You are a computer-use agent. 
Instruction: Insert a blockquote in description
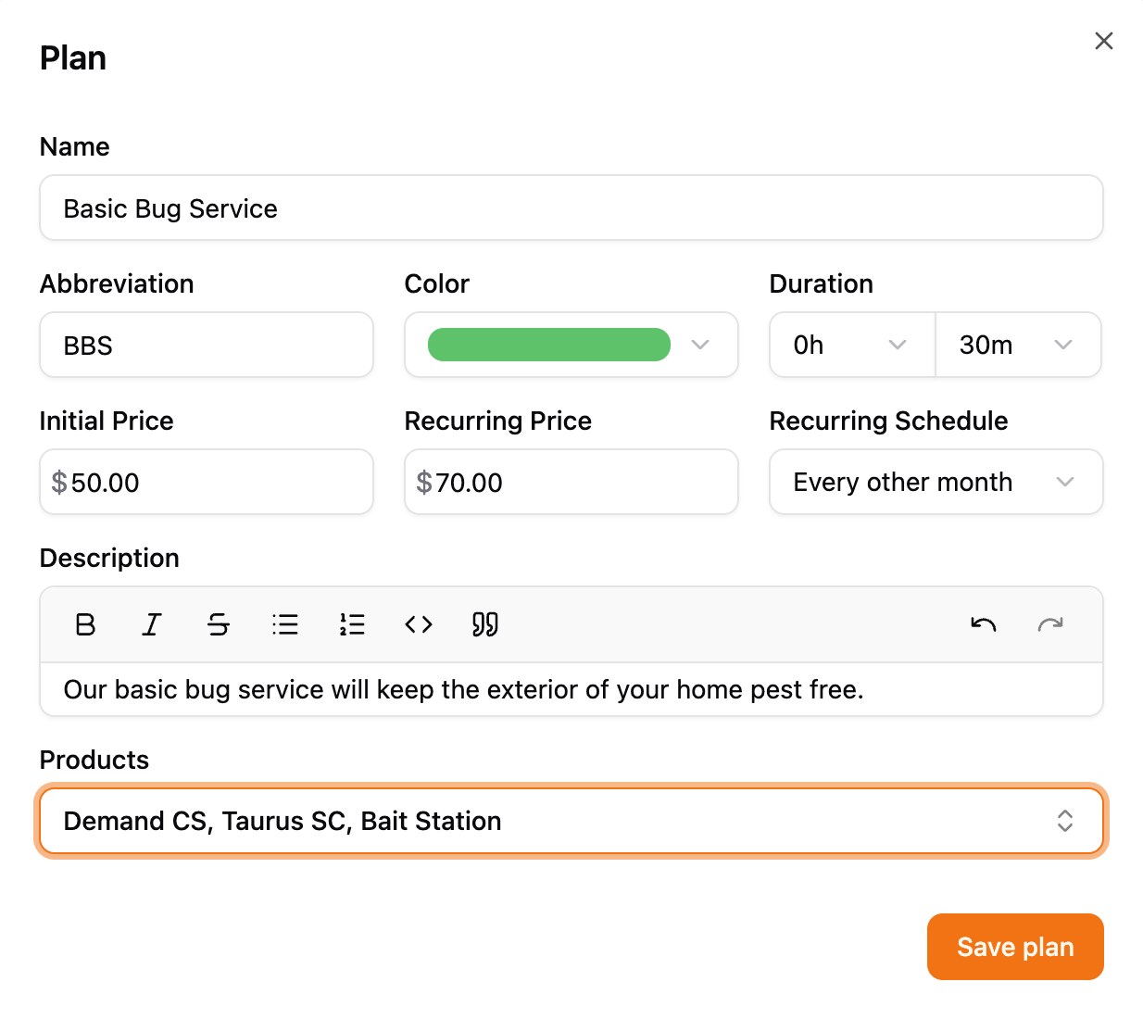(485, 624)
